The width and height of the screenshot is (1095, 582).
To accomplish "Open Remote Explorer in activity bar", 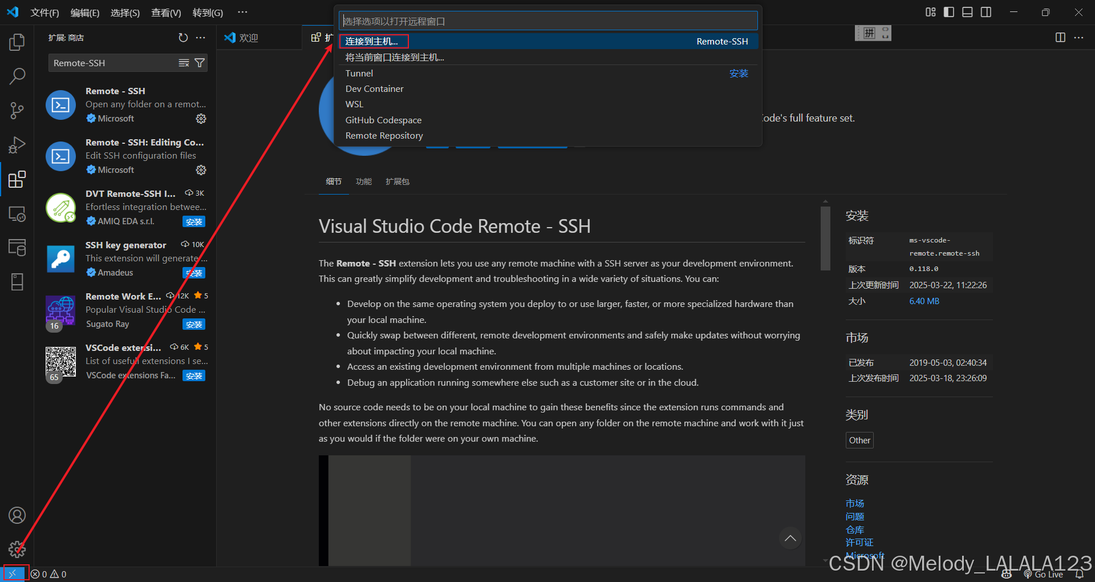I will point(17,214).
